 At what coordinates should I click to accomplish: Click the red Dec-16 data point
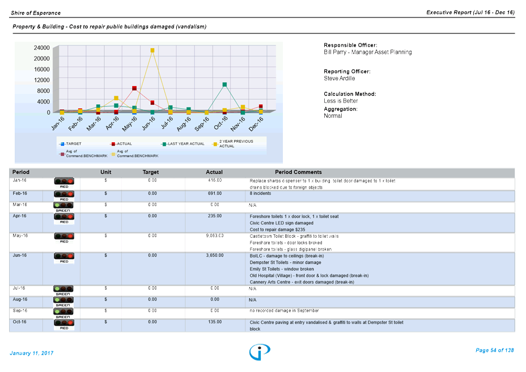(x=261, y=106)
